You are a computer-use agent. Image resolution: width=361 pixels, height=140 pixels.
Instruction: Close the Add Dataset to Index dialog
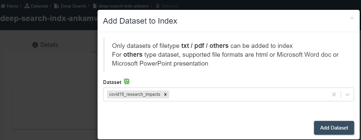pos(352,18)
